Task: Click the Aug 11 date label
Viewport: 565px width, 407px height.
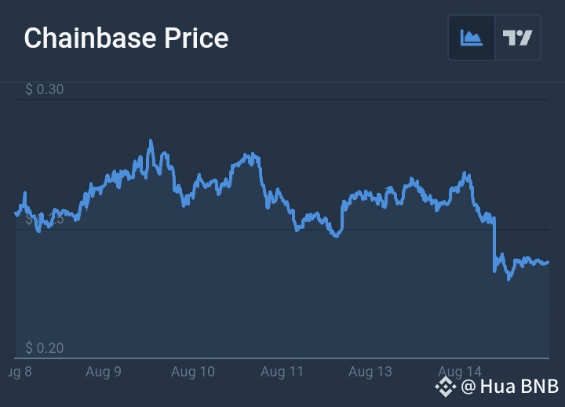Action: coord(282,372)
